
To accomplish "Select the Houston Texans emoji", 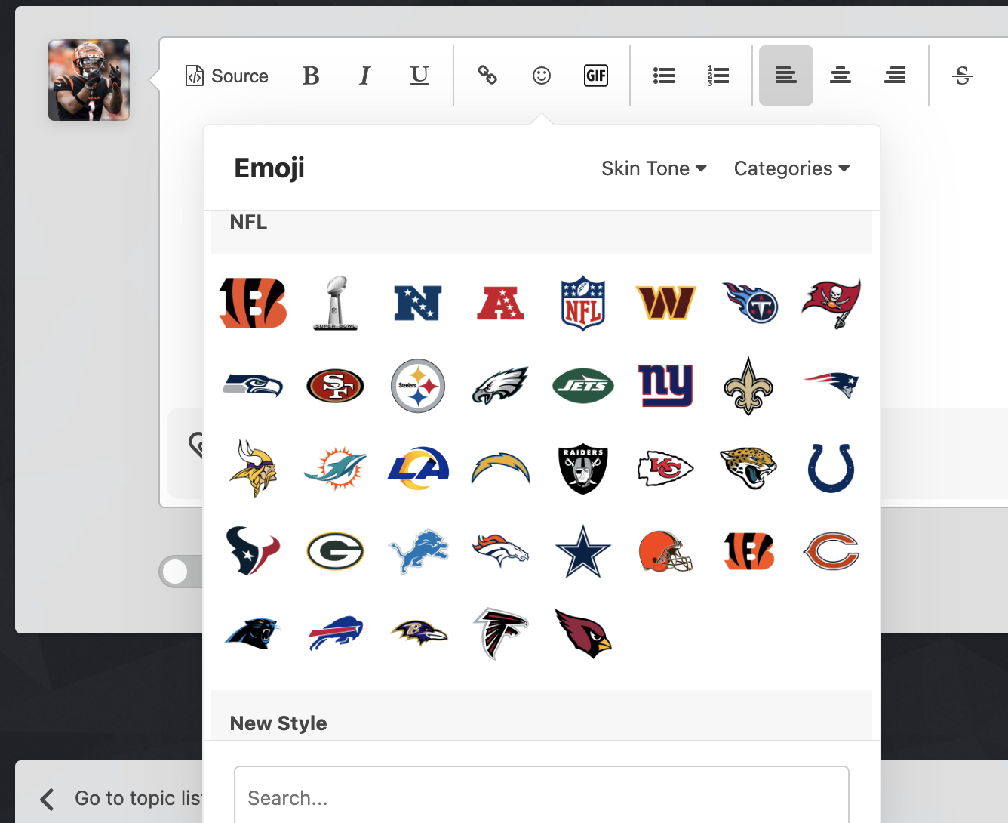I will pos(253,551).
